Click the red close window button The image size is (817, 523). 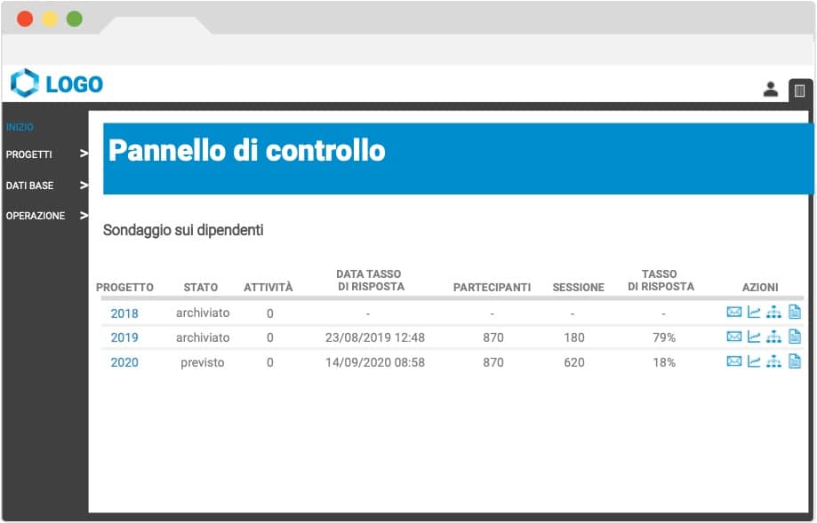pyautogui.click(x=25, y=19)
